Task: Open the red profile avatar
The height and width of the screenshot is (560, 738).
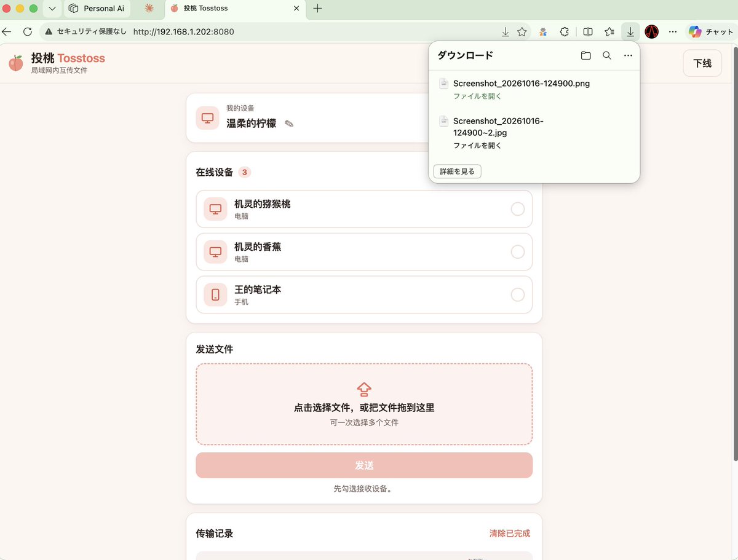Action: coord(652,31)
